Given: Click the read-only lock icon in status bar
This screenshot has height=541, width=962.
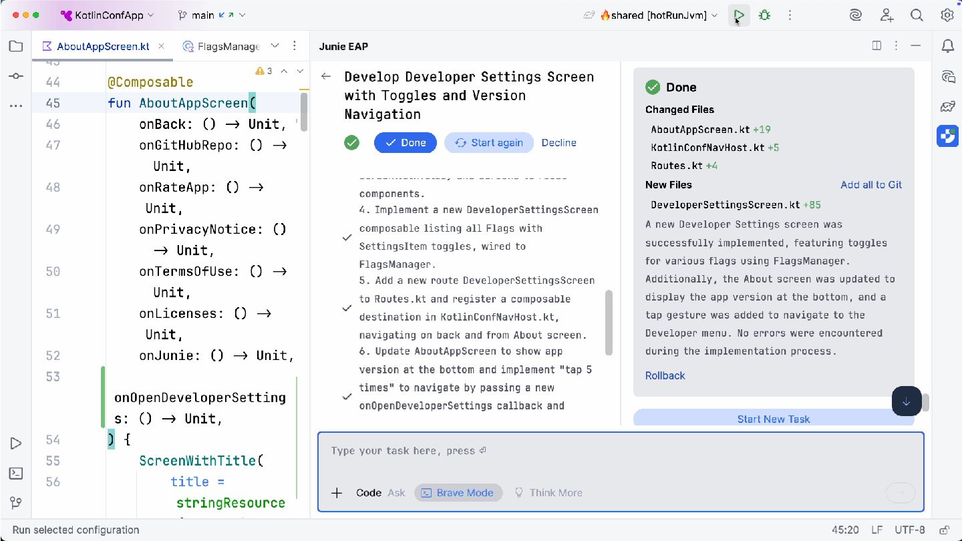Looking at the screenshot, I should (x=945, y=530).
